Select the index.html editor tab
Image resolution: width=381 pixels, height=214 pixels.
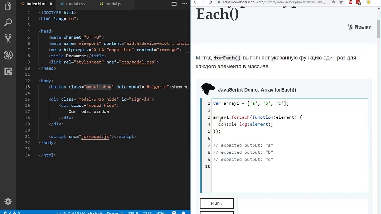pos(36,4)
